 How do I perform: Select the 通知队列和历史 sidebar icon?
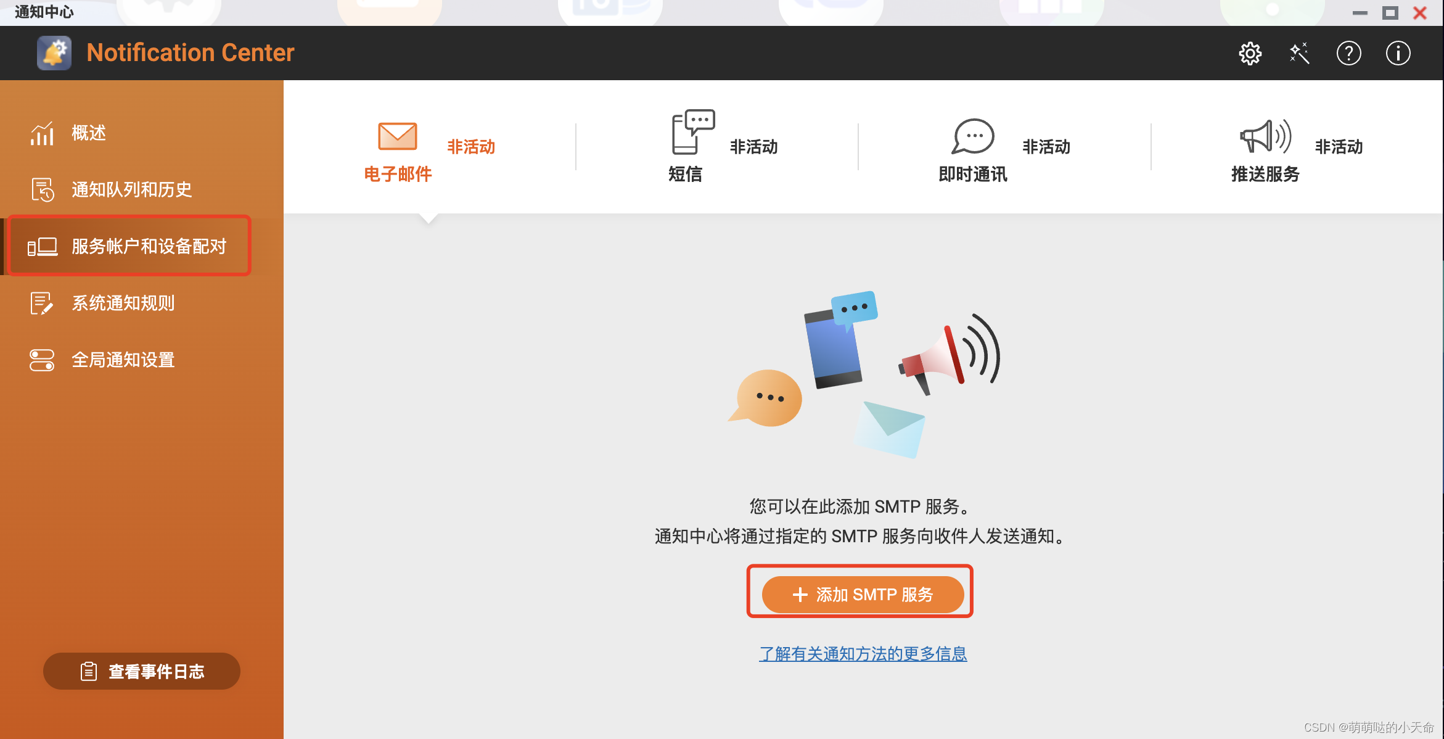41,189
